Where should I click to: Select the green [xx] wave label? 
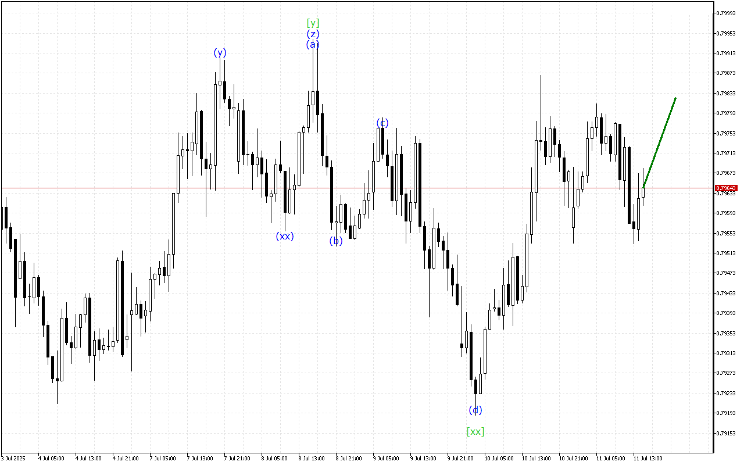click(x=475, y=431)
